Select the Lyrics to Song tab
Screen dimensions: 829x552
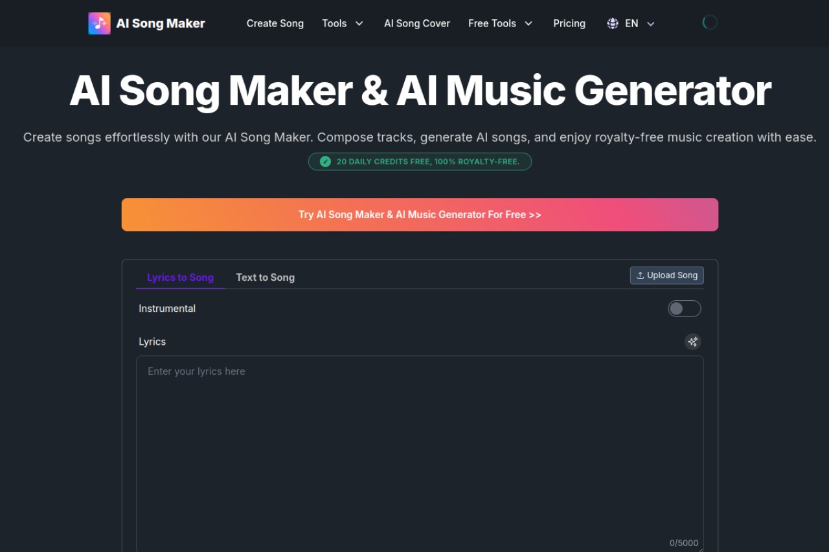(x=180, y=277)
